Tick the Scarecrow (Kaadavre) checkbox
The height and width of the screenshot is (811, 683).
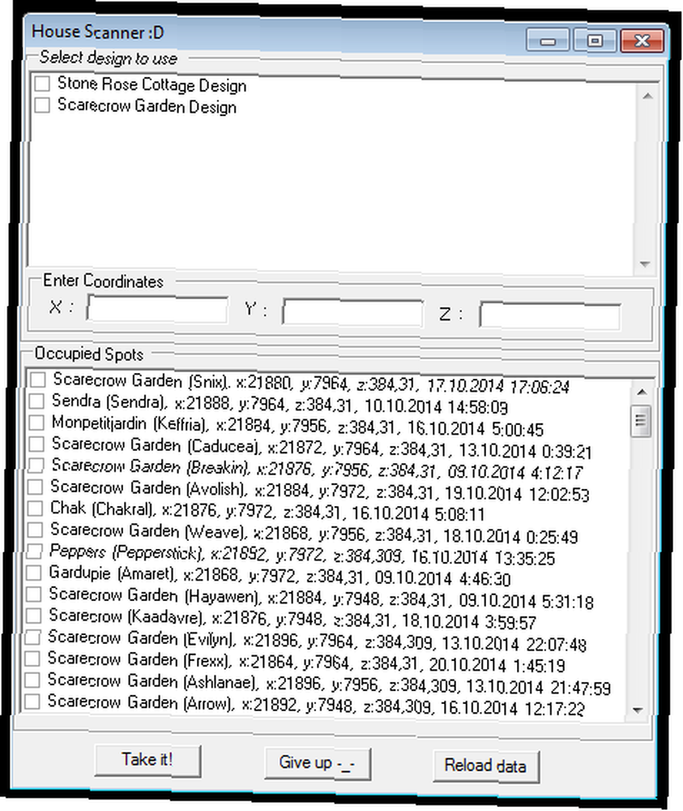click(x=33, y=616)
